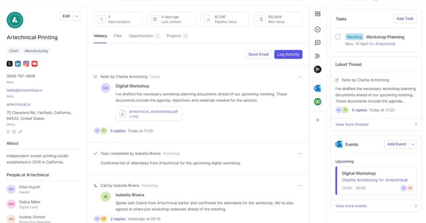The image size is (426, 223).
Task: Click the Send Email button
Action: click(x=259, y=54)
